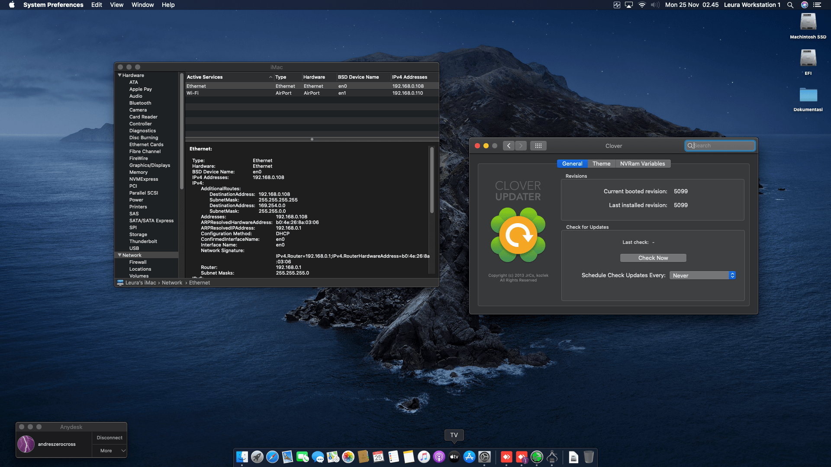
Task: Go back in Clover preferences pane
Action: (509, 146)
